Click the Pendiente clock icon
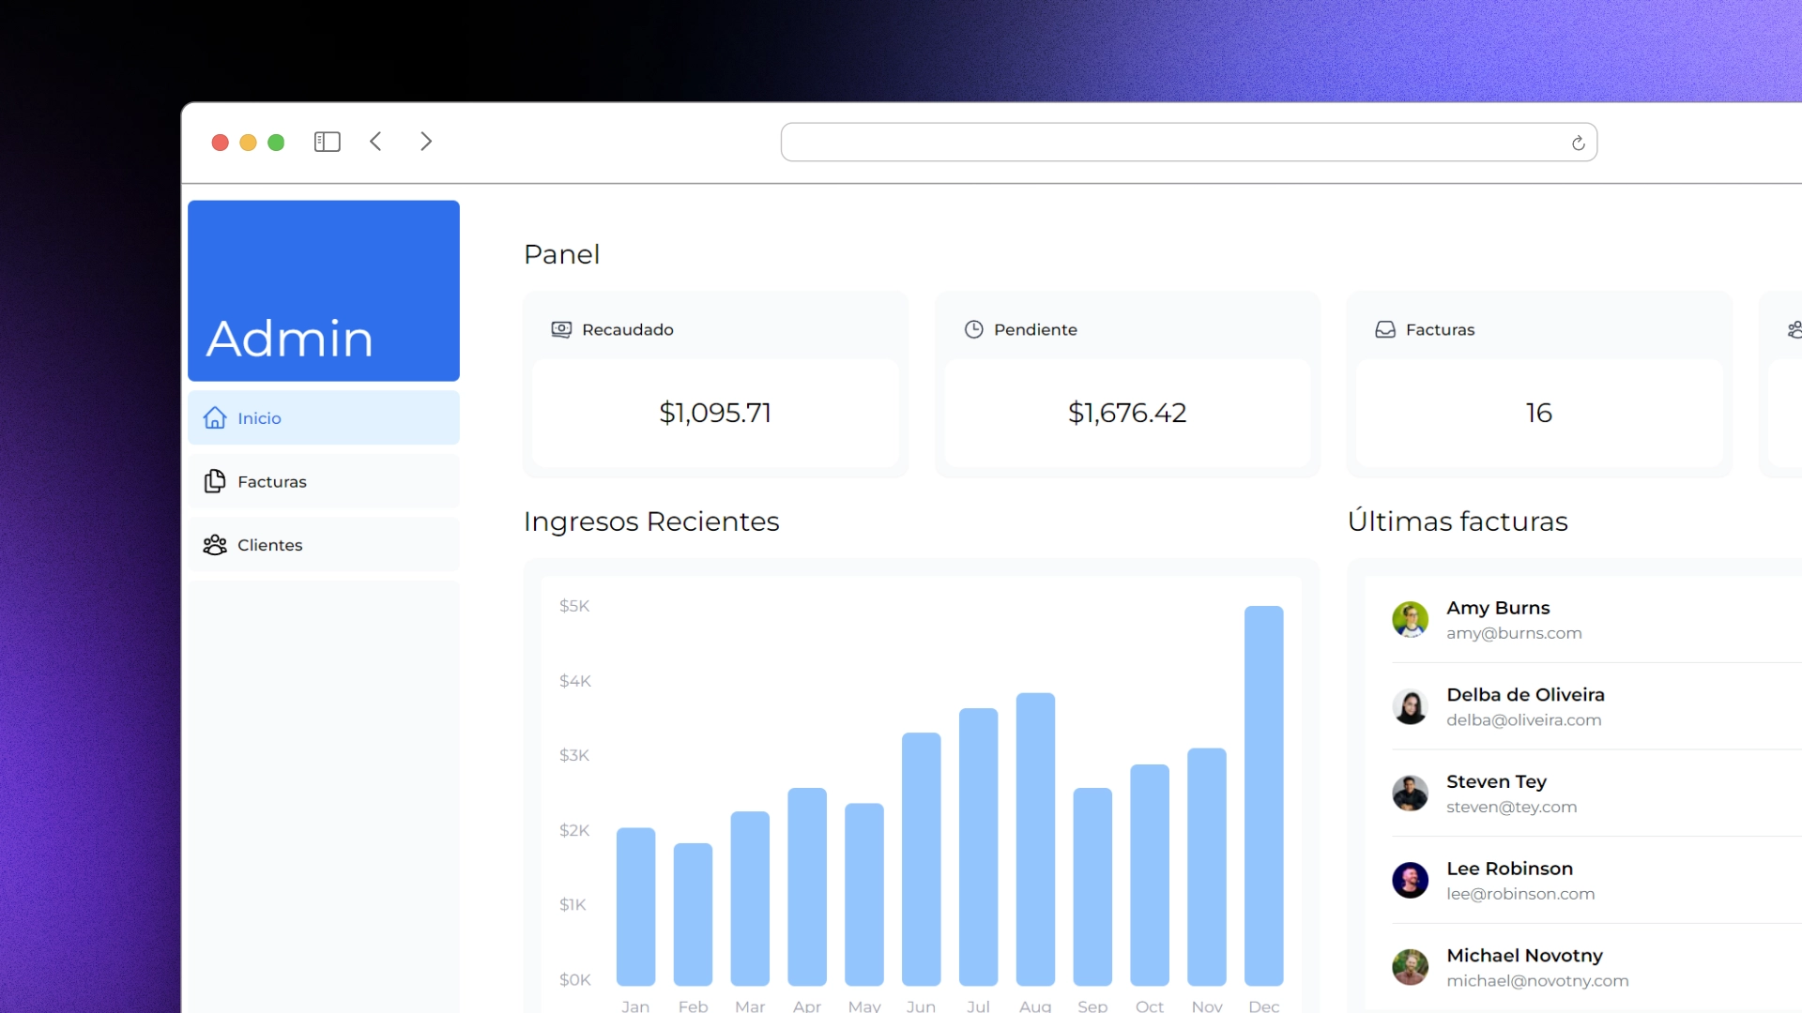This screenshot has width=1802, height=1013. click(x=974, y=329)
